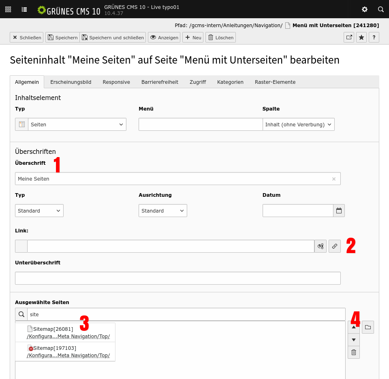Open the settings gear in the top bar
Image resolution: width=389 pixels, height=379 pixels.
365,9
